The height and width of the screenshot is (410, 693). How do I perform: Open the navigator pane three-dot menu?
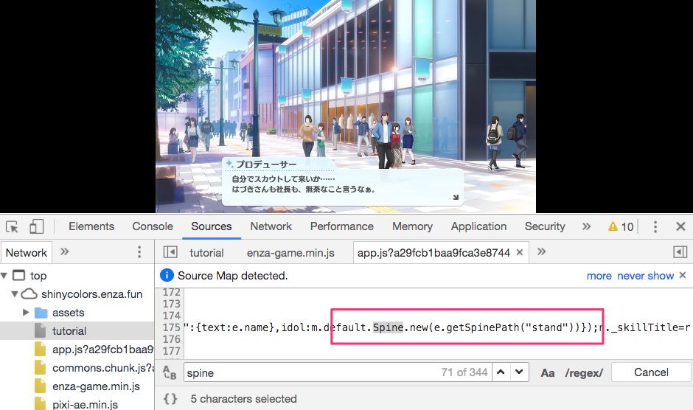(x=139, y=252)
